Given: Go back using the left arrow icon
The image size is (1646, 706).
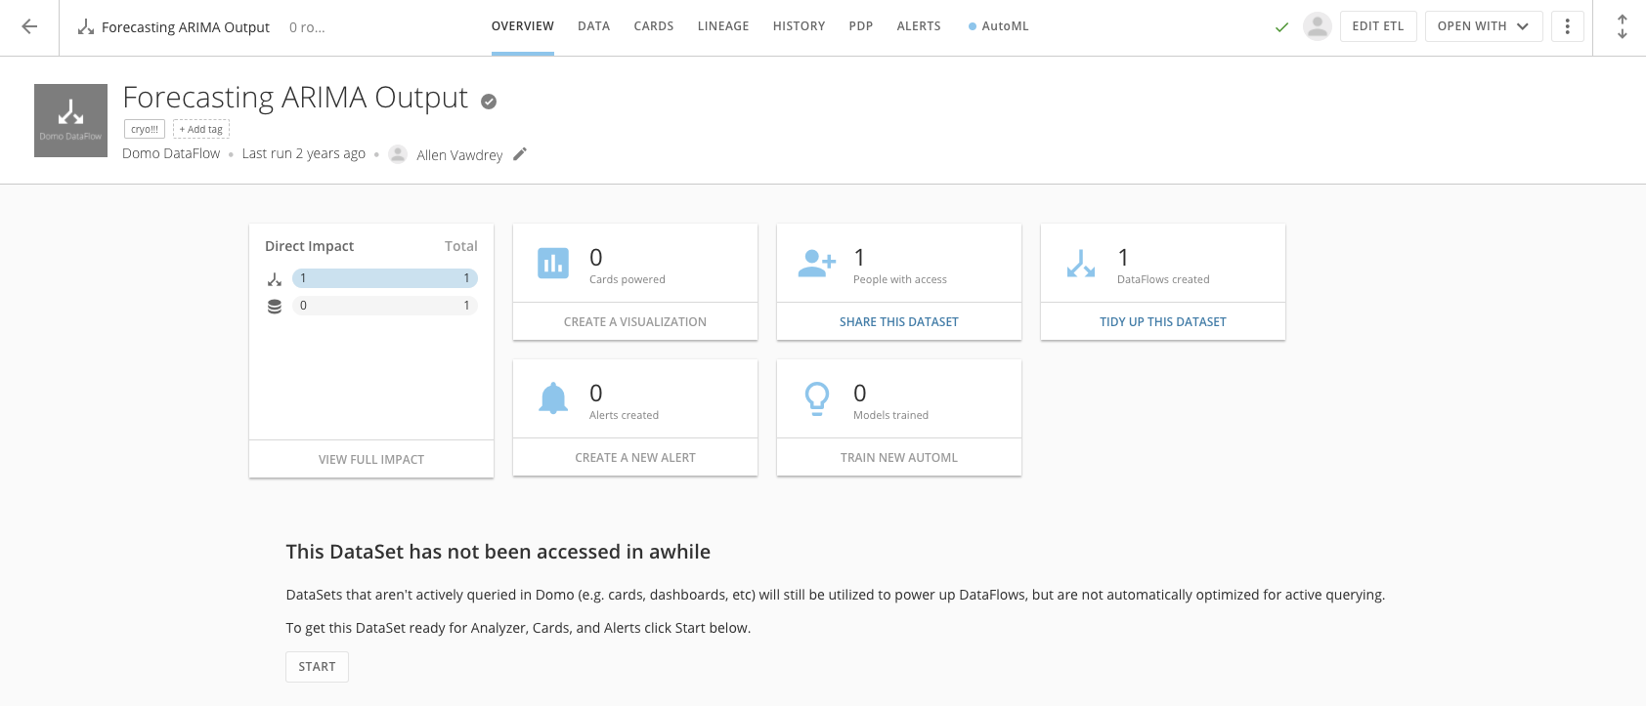Looking at the screenshot, I should point(29,27).
